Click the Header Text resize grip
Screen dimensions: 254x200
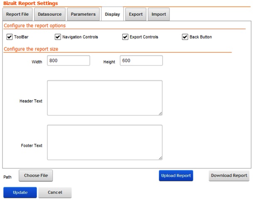[x=160, y=113]
